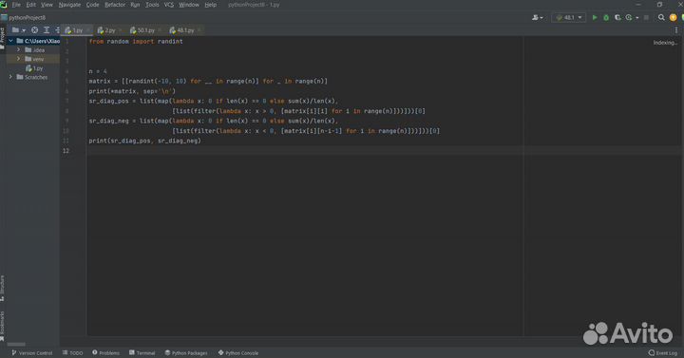Open the Event Log
684x358 pixels.
point(663,352)
